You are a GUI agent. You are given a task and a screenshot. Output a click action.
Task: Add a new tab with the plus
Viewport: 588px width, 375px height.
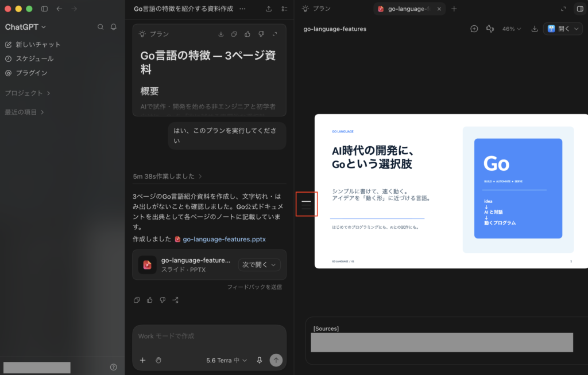454,9
